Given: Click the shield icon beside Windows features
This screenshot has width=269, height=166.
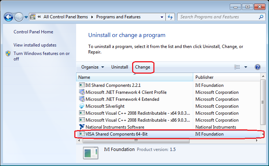Looking at the screenshot, I should [x=8, y=54].
